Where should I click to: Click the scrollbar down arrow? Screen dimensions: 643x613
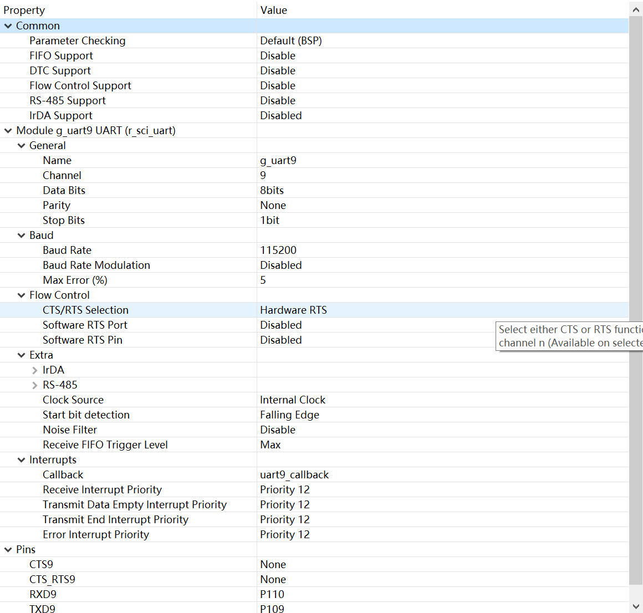(x=636, y=606)
